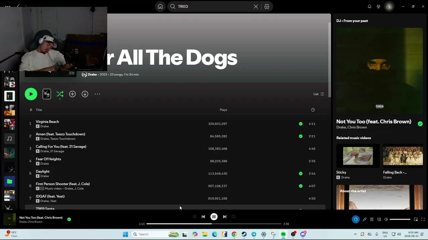The width and height of the screenshot is (428, 240).
Task: Toggle shuffle in the player bar
Action: pos(194,217)
